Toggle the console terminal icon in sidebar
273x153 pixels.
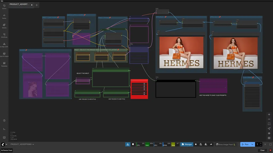(4, 129)
